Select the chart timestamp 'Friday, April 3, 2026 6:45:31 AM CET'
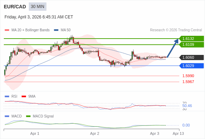This screenshot has height=139, width=205. pos(39,17)
